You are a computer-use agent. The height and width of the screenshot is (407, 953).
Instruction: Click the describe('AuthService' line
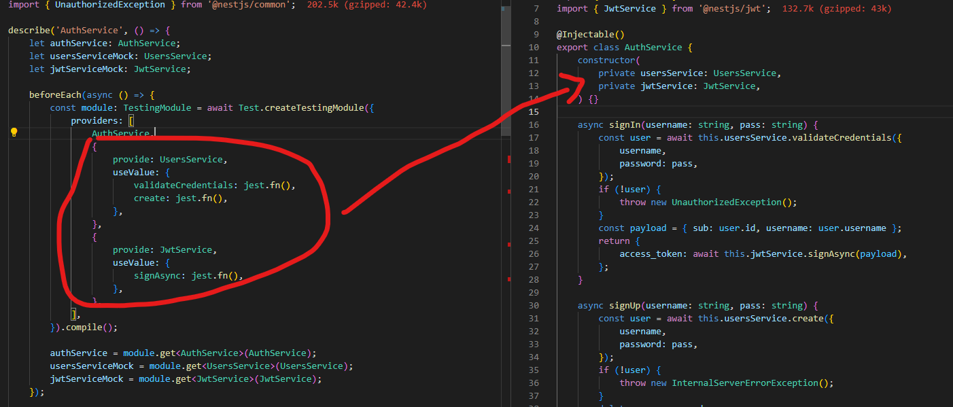[x=88, y=31]
